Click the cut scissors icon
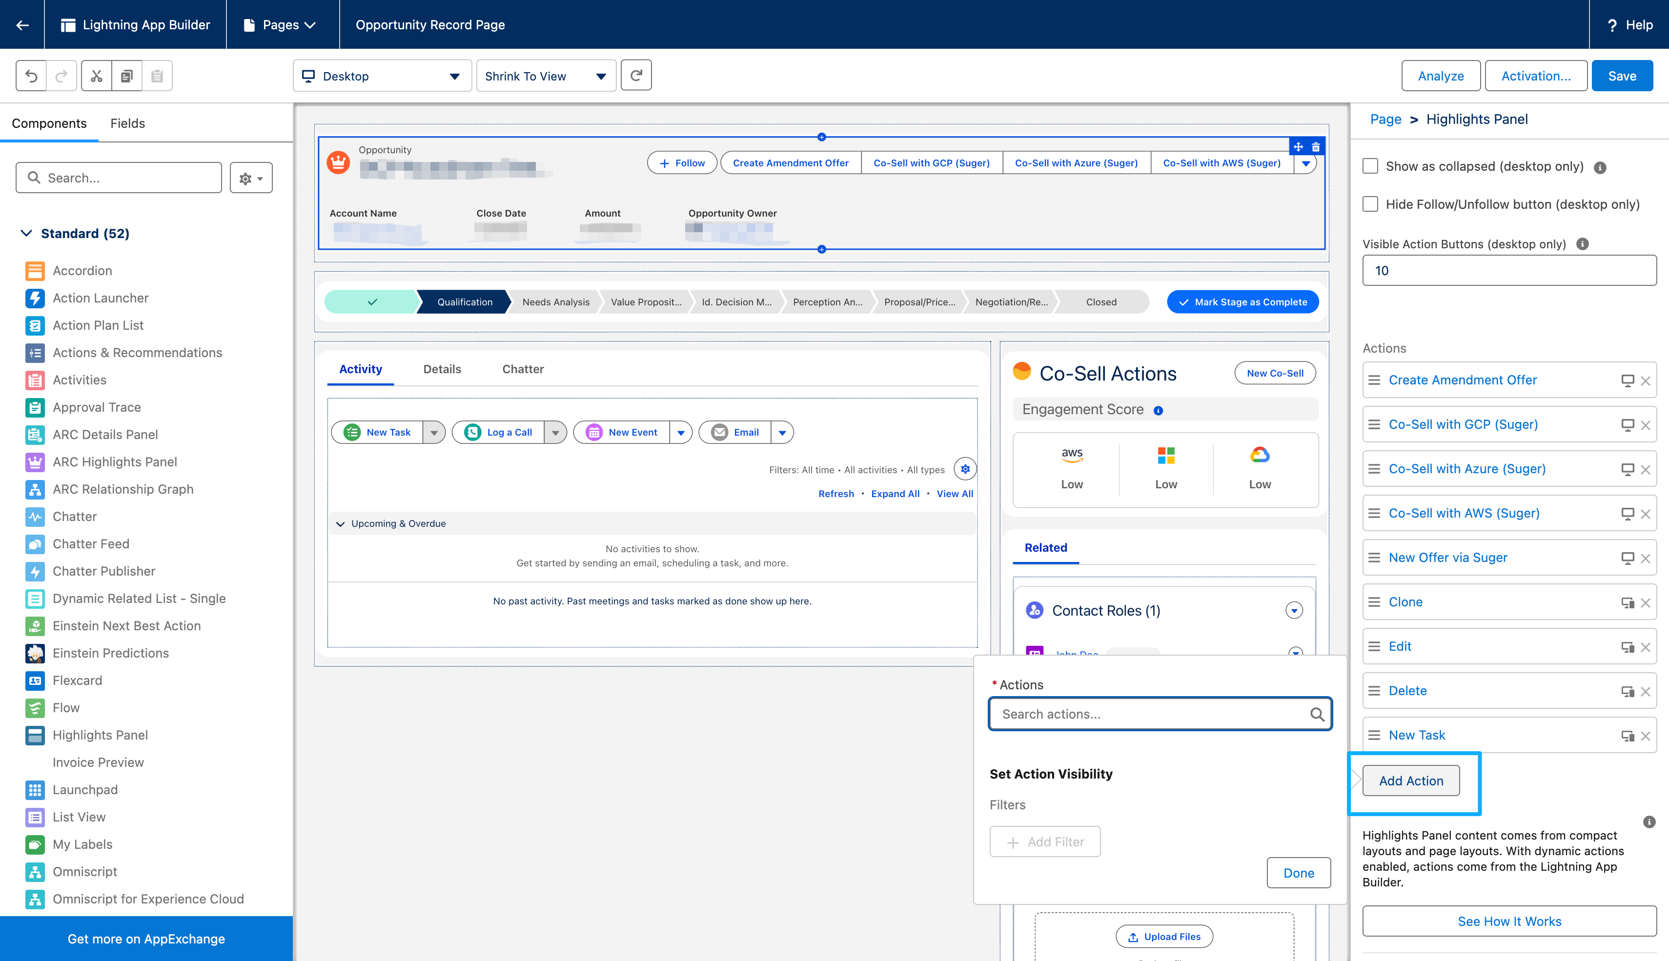Image resolution: width=1669 pixels, height=961 pixels. 97,76
